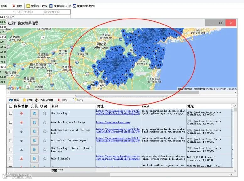Star The Home Depot Rental row
Screen dimensions: 244x181
45,149
